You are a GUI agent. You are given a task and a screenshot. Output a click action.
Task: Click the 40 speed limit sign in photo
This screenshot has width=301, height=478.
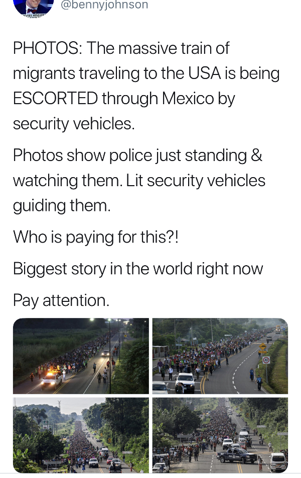(266, 360)
